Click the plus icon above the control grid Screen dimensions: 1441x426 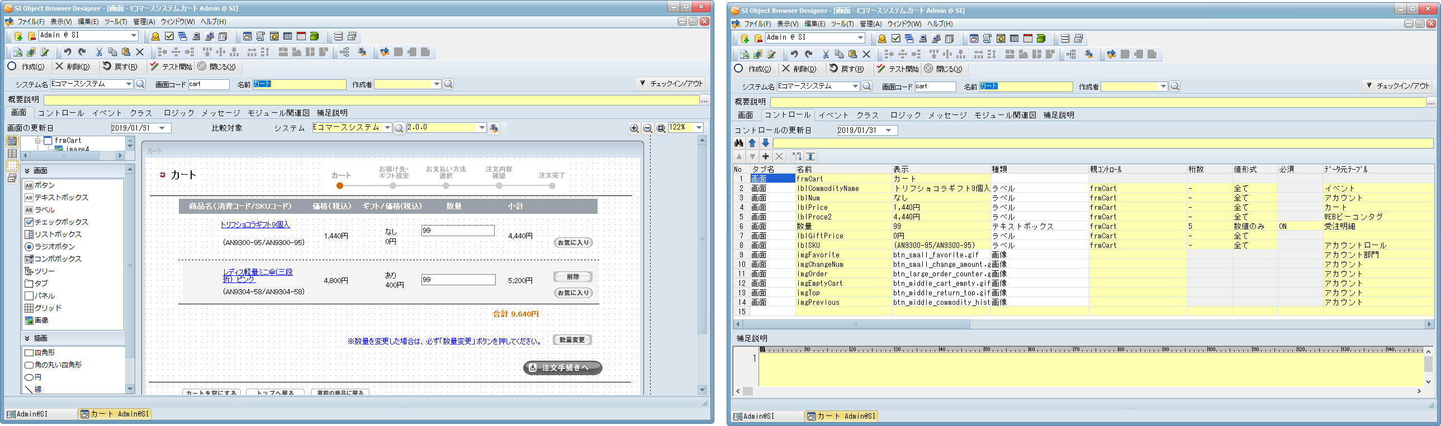[766, 156]
